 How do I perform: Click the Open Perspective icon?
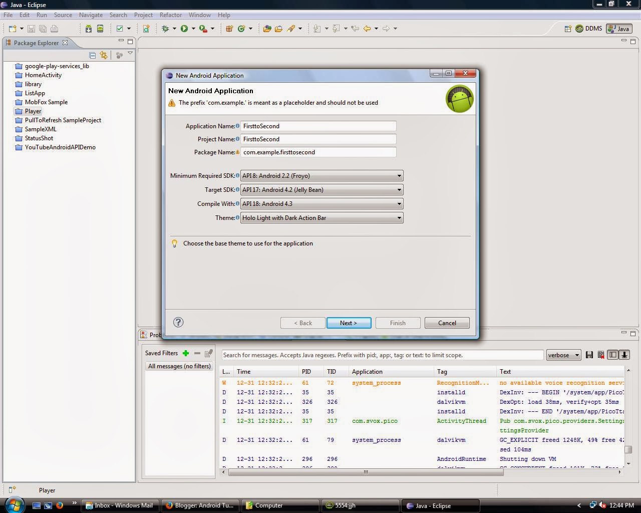click(568, 29)
